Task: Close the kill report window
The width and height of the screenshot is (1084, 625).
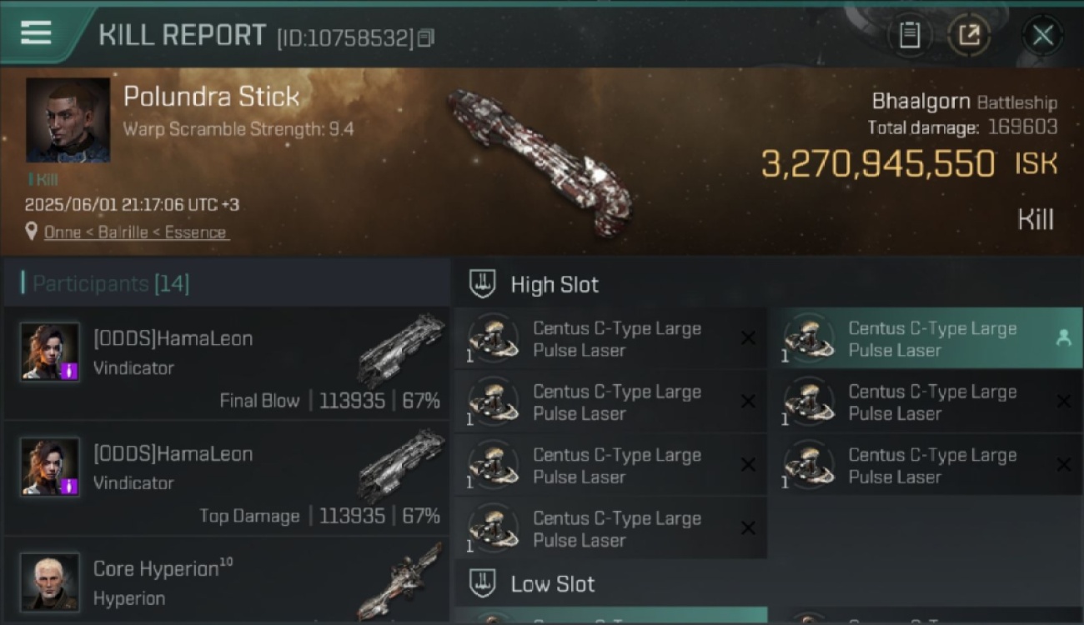Action: [x=1042, y=35]
